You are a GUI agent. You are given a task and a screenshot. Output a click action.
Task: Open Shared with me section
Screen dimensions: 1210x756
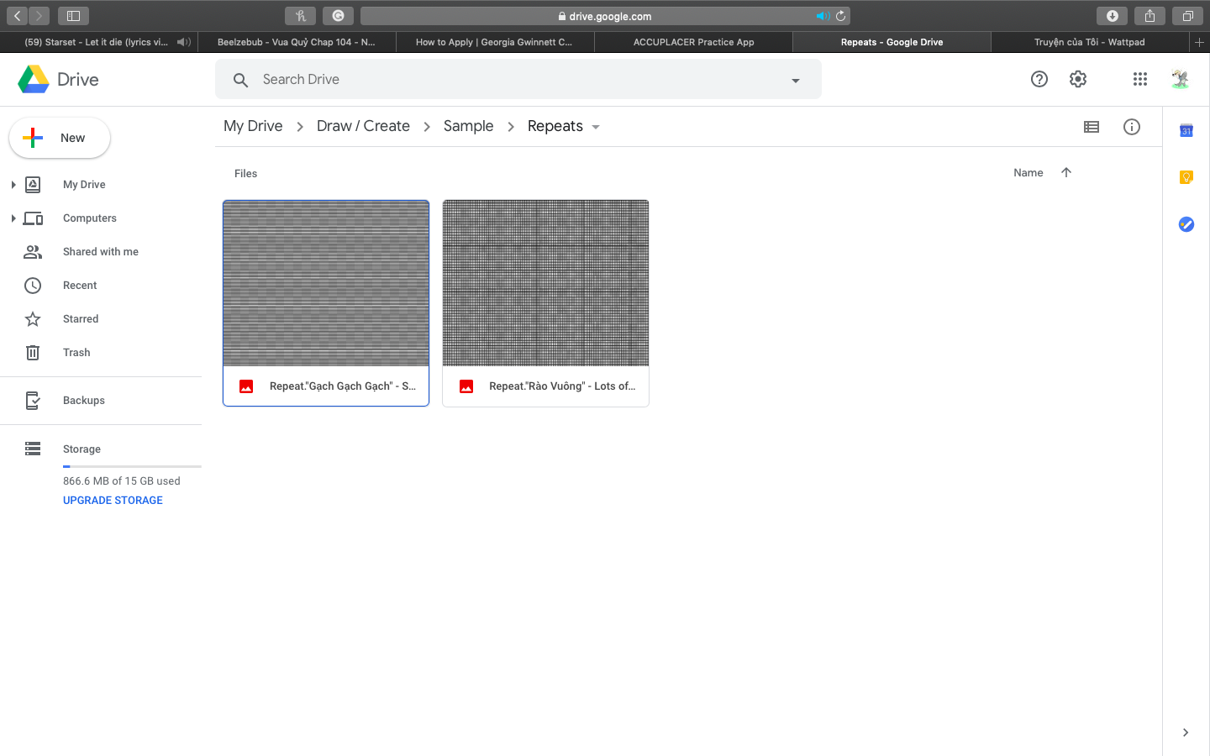point(100,252)
